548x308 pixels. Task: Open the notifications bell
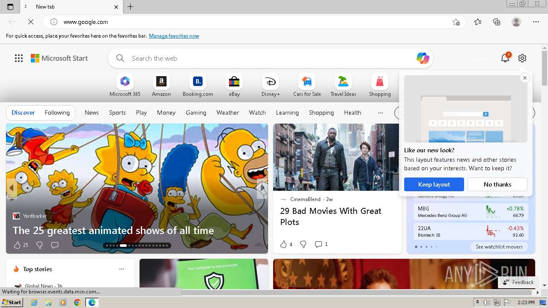[x=505, y=58]
